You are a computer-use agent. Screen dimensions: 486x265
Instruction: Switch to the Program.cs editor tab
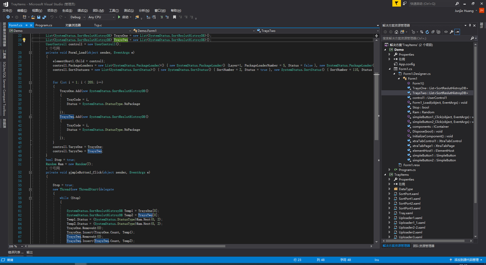[x=44, y=25]
